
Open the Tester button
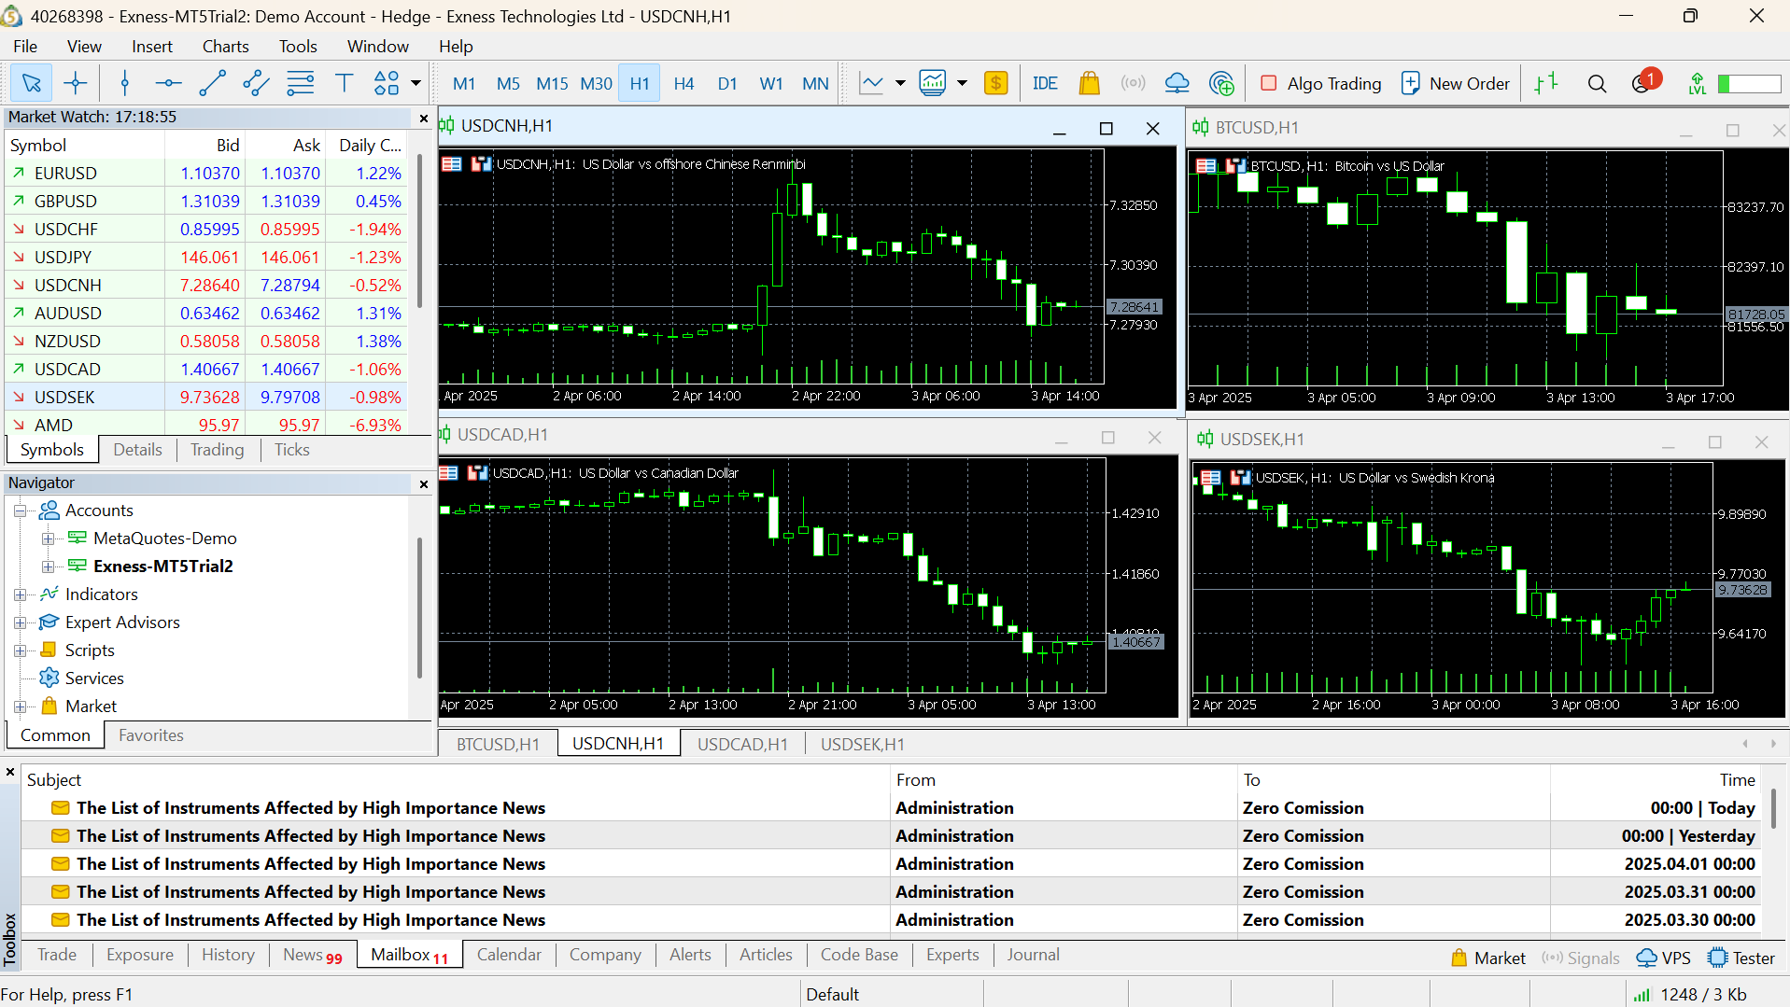click(x=1741, y=958)
